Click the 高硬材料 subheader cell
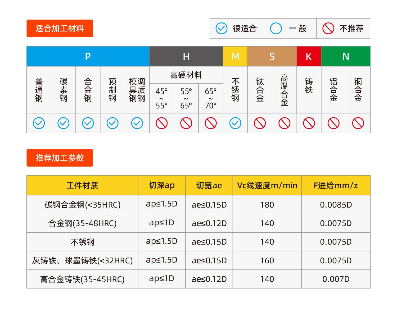Screen dimensions: 397x312 point(186,75)
